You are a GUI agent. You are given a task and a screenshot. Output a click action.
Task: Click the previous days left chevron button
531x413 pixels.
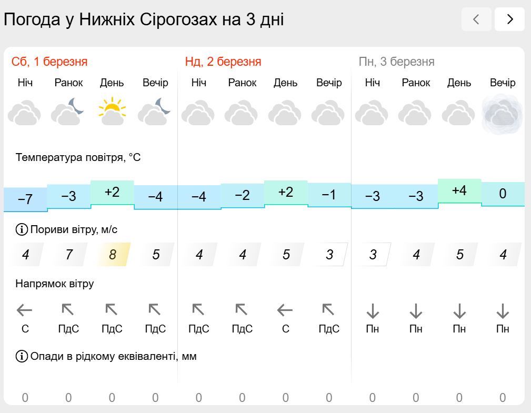click(476, 19)
